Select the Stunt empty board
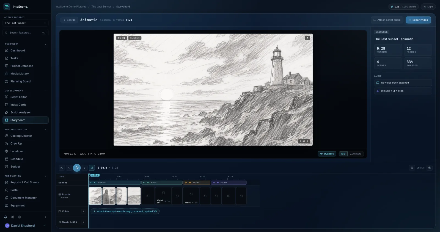This screenshot has width=440, height=232. pyautogui.click(x=191, y=196)
